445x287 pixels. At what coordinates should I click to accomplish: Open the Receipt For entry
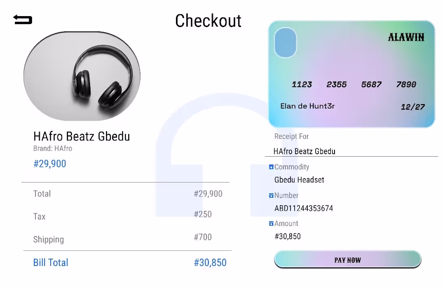coord(304,151)
